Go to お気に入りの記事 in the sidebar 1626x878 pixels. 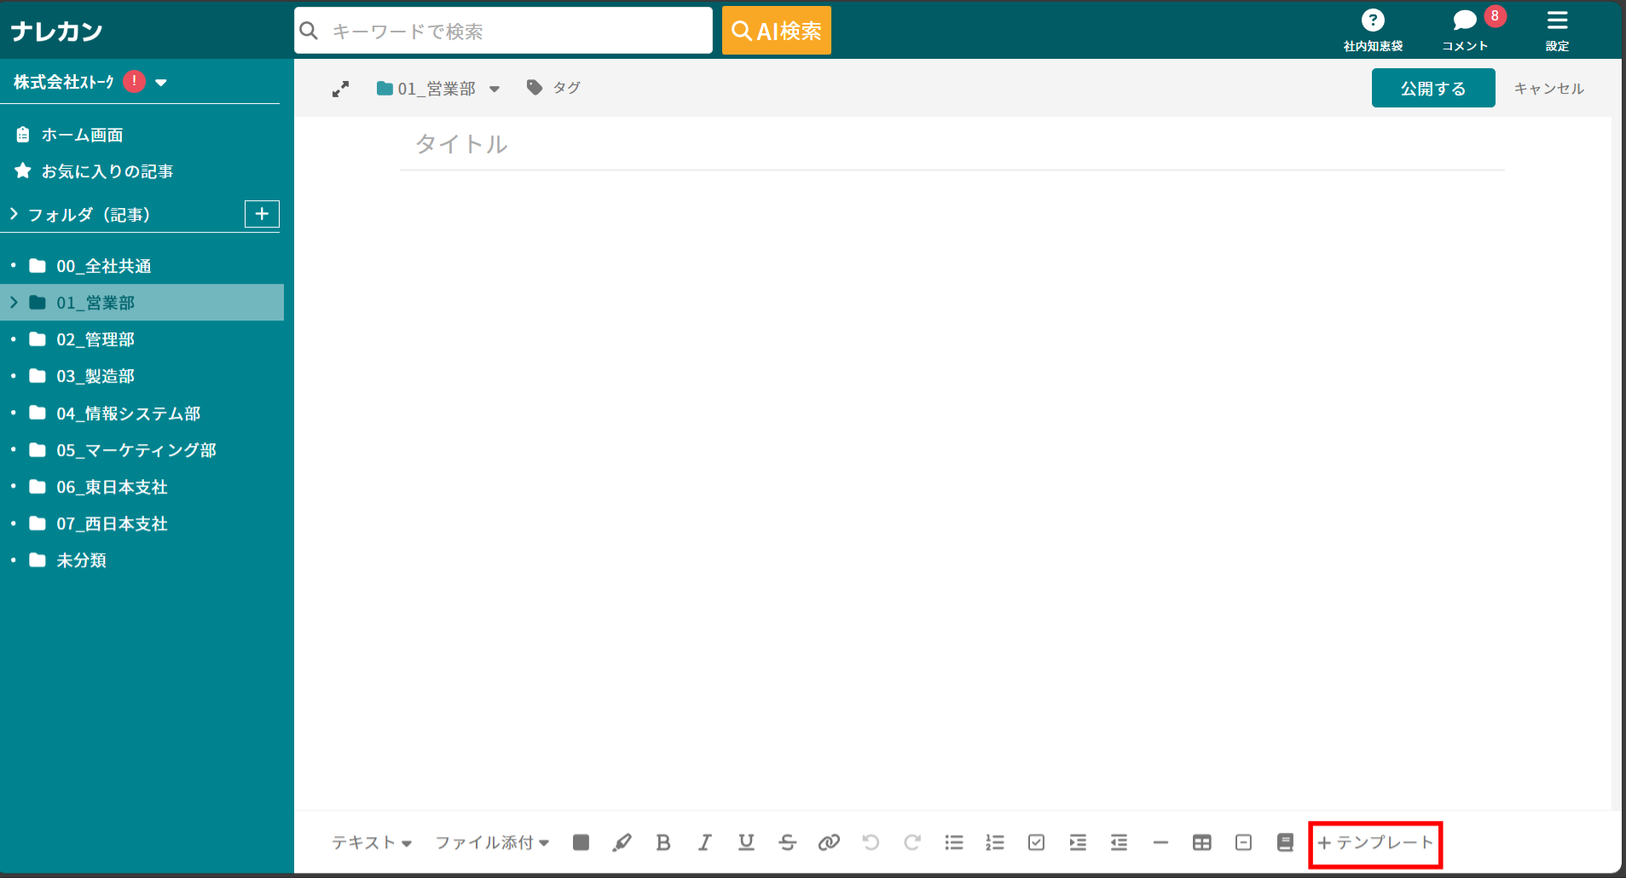[107, 171]
